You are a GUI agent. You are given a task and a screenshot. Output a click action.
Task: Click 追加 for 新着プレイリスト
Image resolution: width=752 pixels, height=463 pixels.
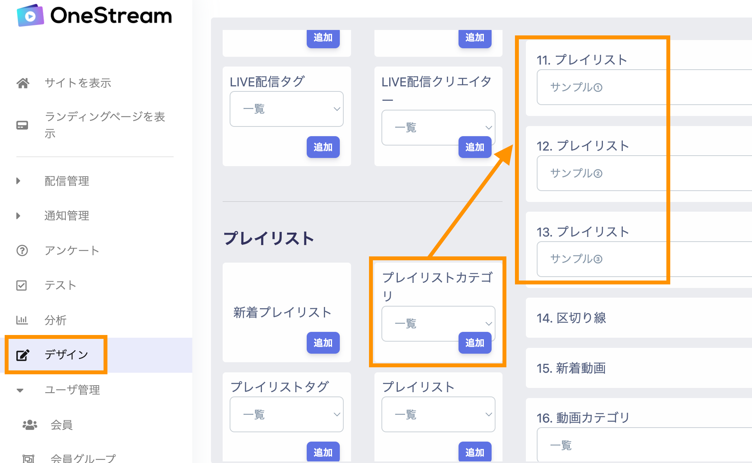[x=323, y=343]
